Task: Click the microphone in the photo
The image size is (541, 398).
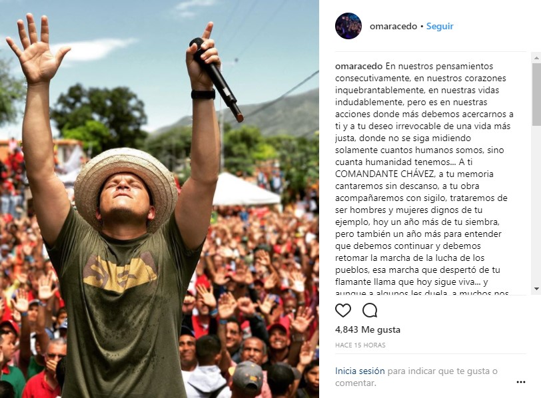Action: click(x=216, y=79)
